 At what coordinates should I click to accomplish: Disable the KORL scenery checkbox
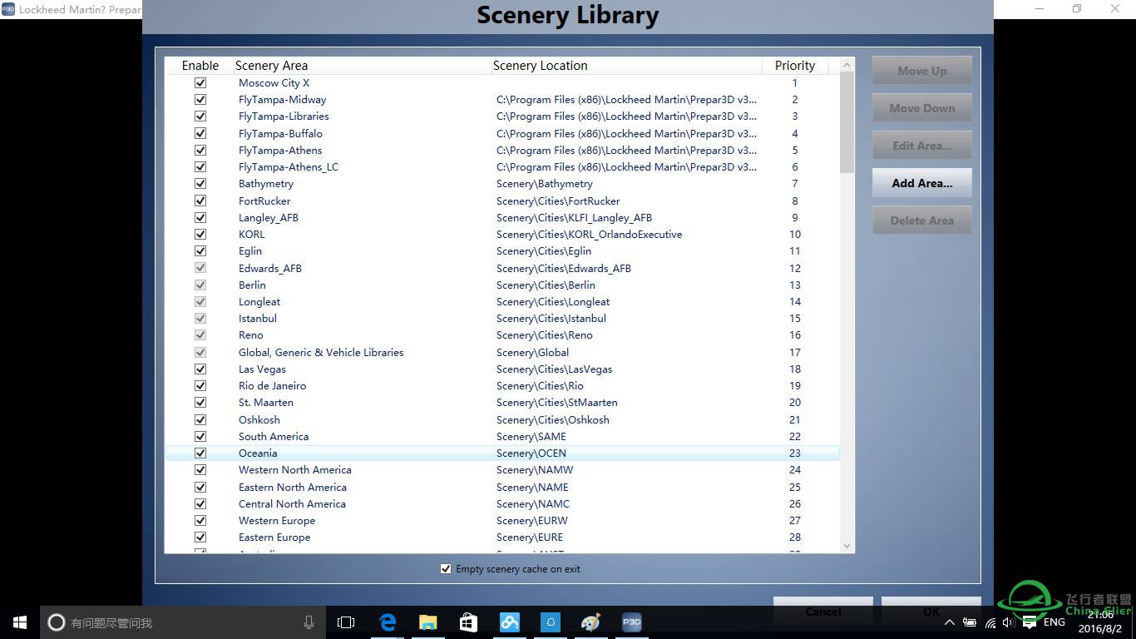pyautogui.click(x=200, y=234)
